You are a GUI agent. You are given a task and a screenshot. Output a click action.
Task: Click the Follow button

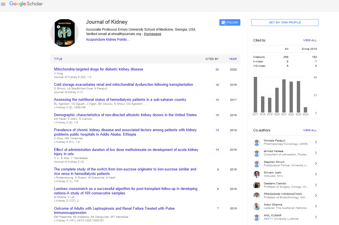pyautogui.click(x=230, y=23)
